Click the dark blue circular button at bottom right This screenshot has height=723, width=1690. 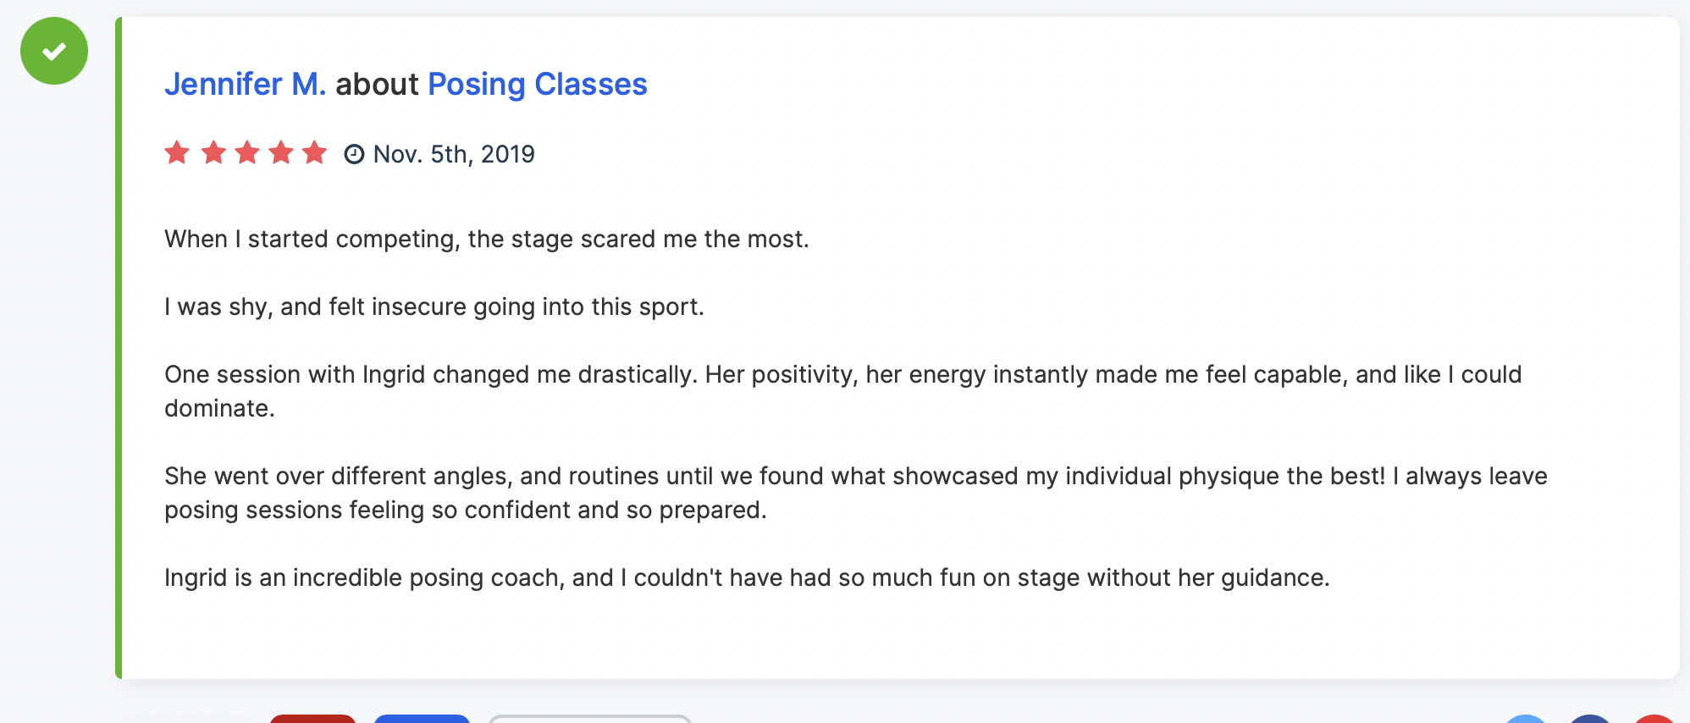1589,720
